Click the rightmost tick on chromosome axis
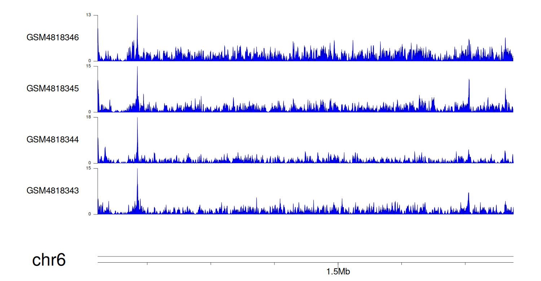The height and width of the screenshot is (281, 541). (x=465, y=264)
